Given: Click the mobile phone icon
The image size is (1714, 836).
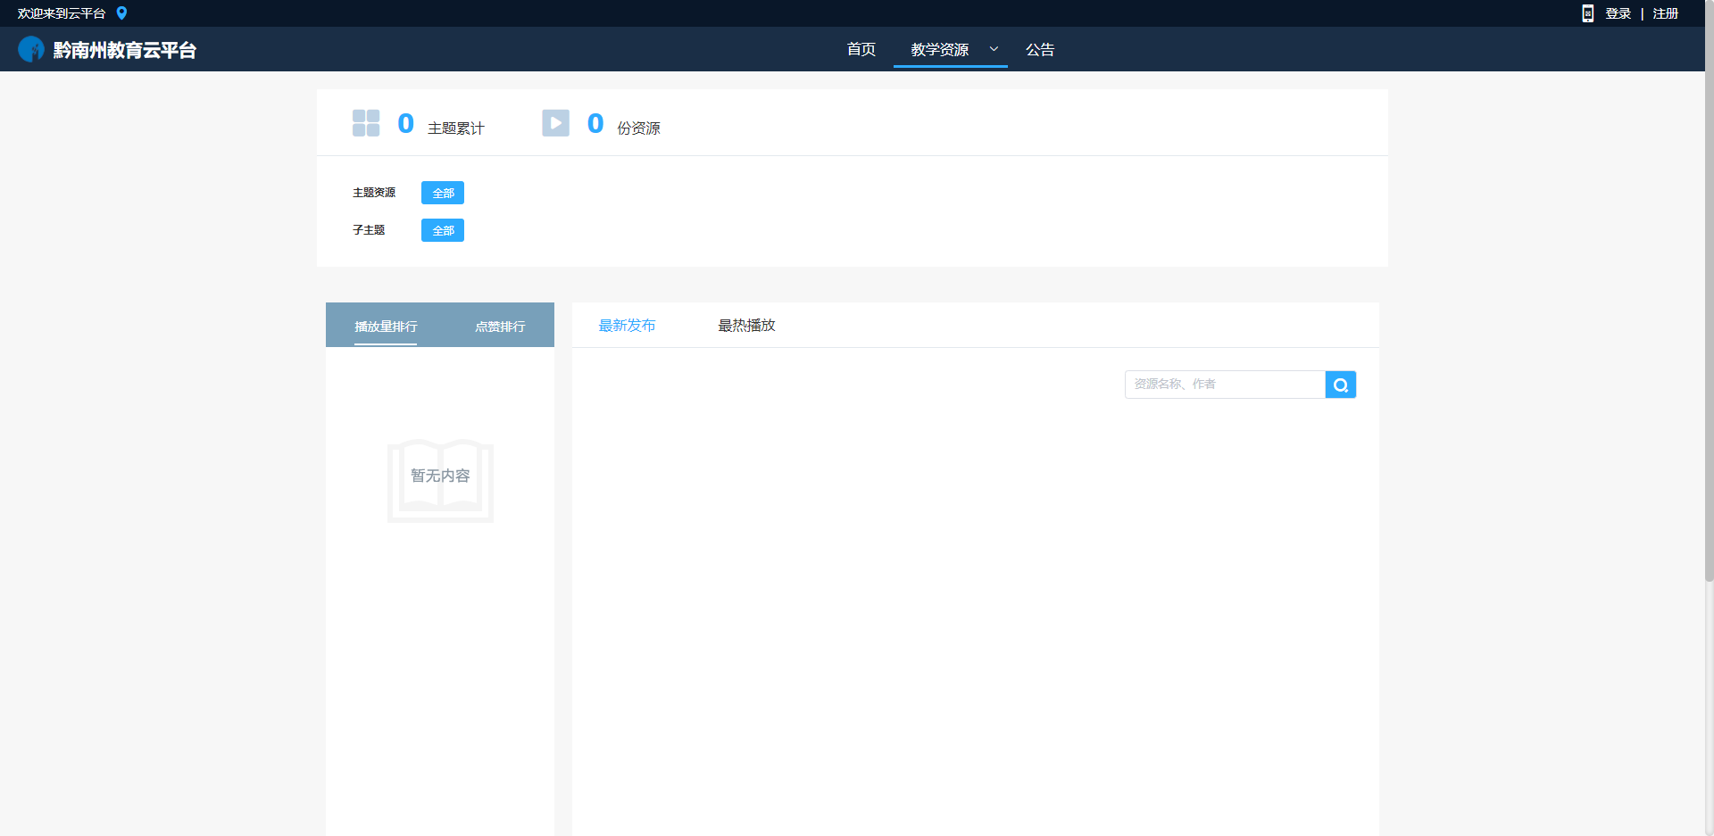Looking at the screenshot, I should [x=1588, y=13].
